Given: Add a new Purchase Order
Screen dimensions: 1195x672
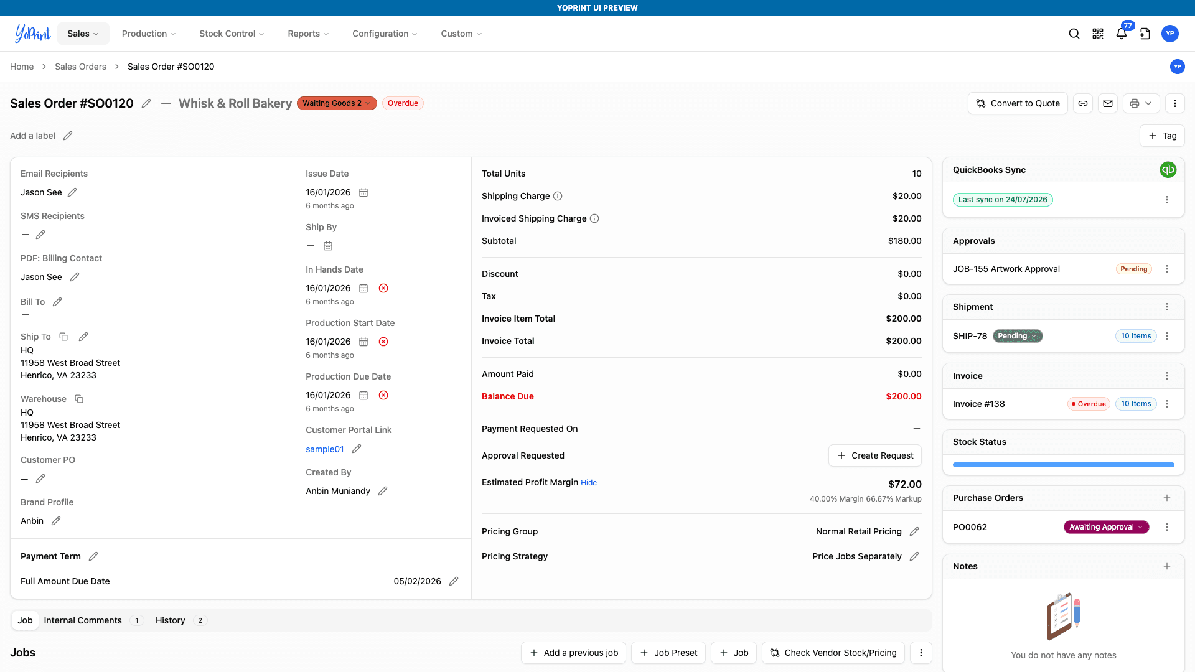Looking at the screenshot, I should tap(1167, 498).
